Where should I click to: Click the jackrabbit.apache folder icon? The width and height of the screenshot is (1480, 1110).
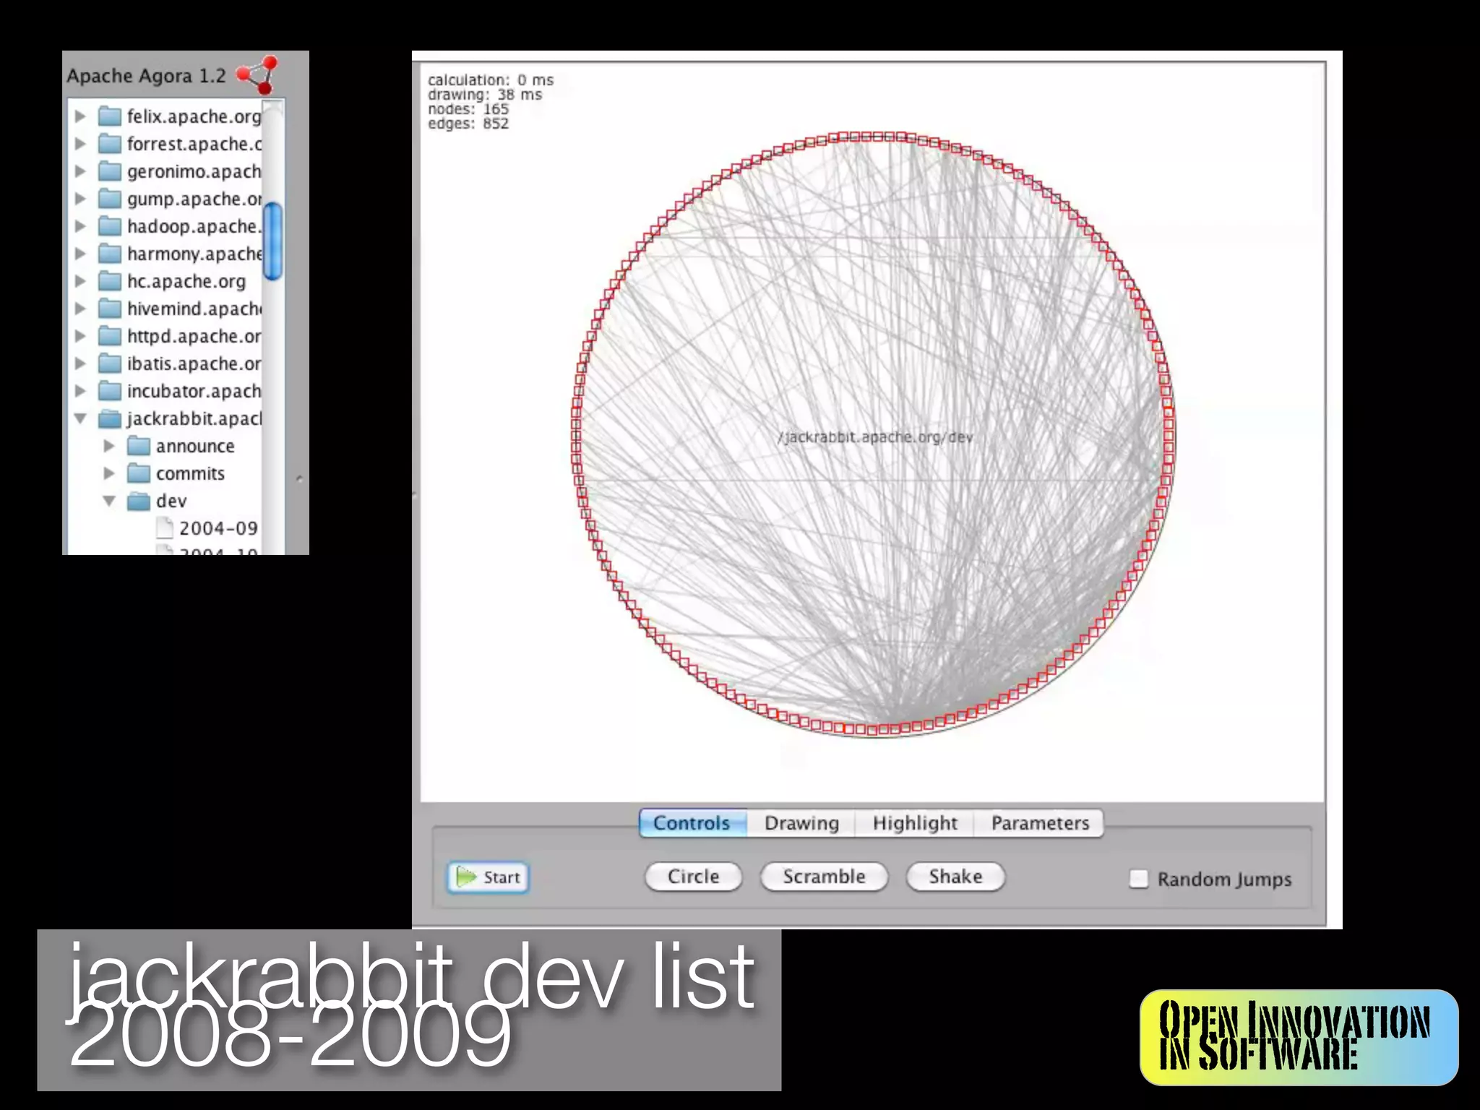pyautogui.click(x=110, y=418)
